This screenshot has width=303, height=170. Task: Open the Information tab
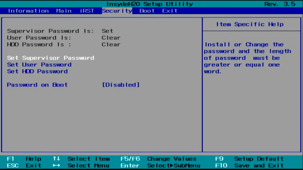[28, 11]
